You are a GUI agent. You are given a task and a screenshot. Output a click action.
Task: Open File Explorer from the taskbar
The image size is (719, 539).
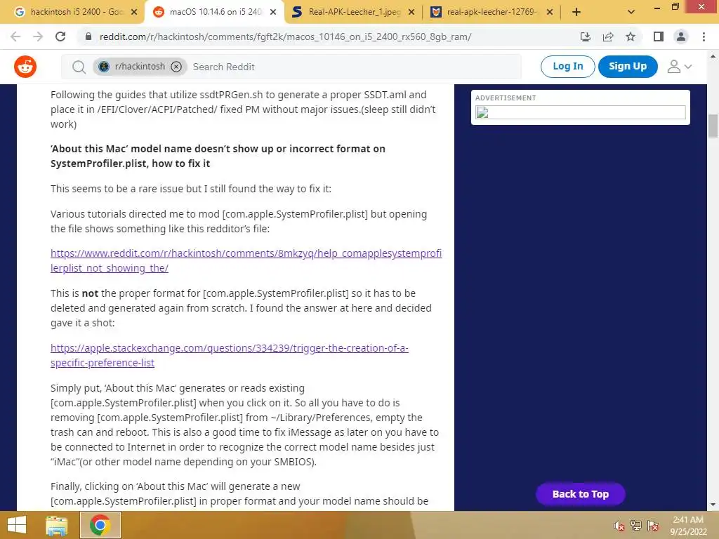point(57,525)
